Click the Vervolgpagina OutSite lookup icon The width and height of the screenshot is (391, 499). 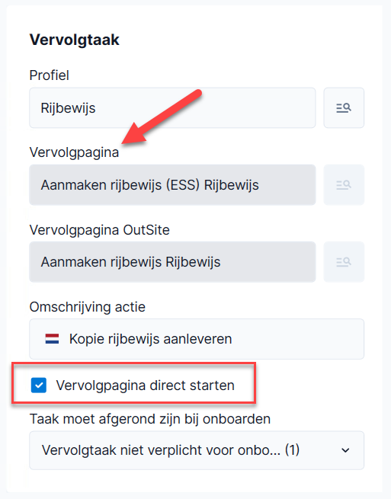tap(344, 262)
